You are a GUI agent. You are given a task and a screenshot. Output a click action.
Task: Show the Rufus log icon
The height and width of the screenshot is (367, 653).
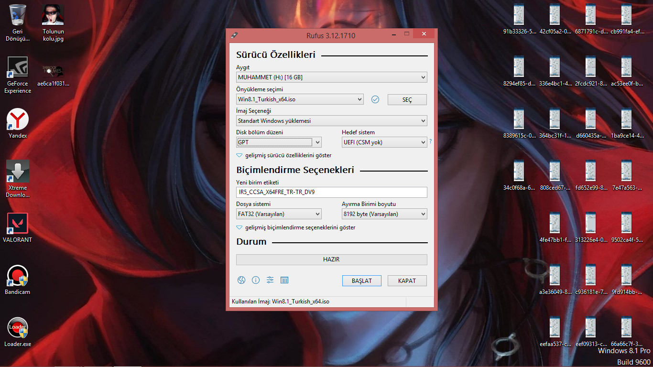click(x=284, y=281)
